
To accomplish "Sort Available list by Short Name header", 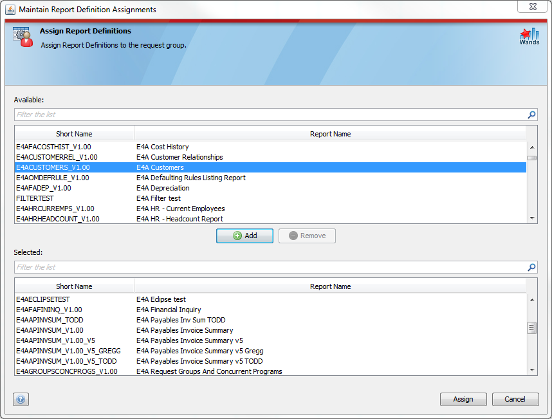I will coord(74,134).
